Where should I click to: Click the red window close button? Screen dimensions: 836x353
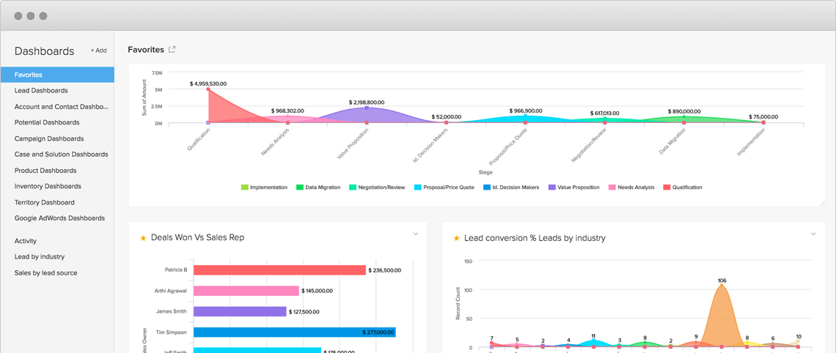click(18, 16)
